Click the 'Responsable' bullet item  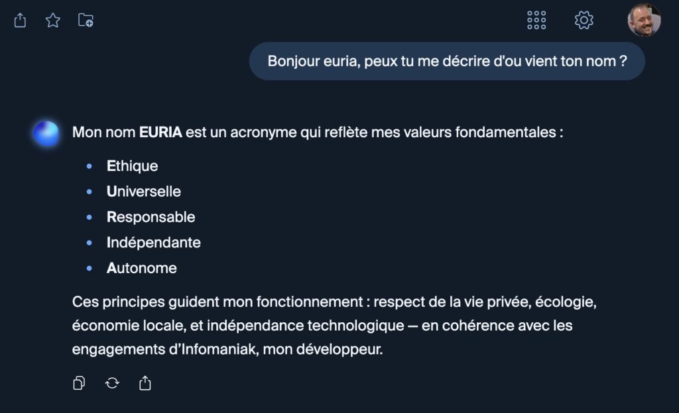click(x=151, y=217)
